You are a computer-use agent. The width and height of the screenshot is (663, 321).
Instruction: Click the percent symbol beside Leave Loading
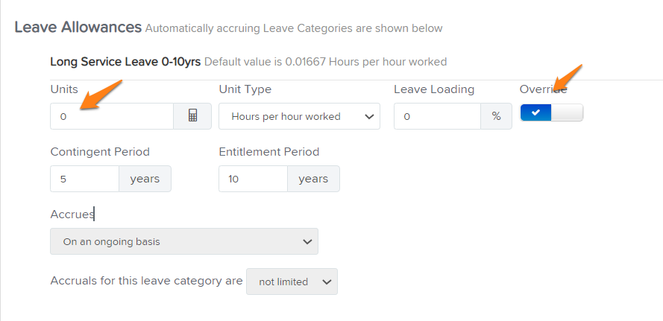pyautogui.click(x=497, y=116)
